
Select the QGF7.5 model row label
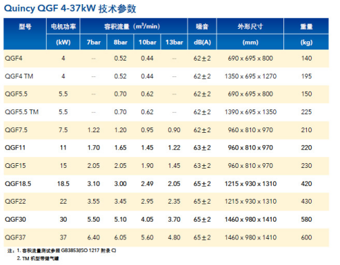(x=16, y=130)
